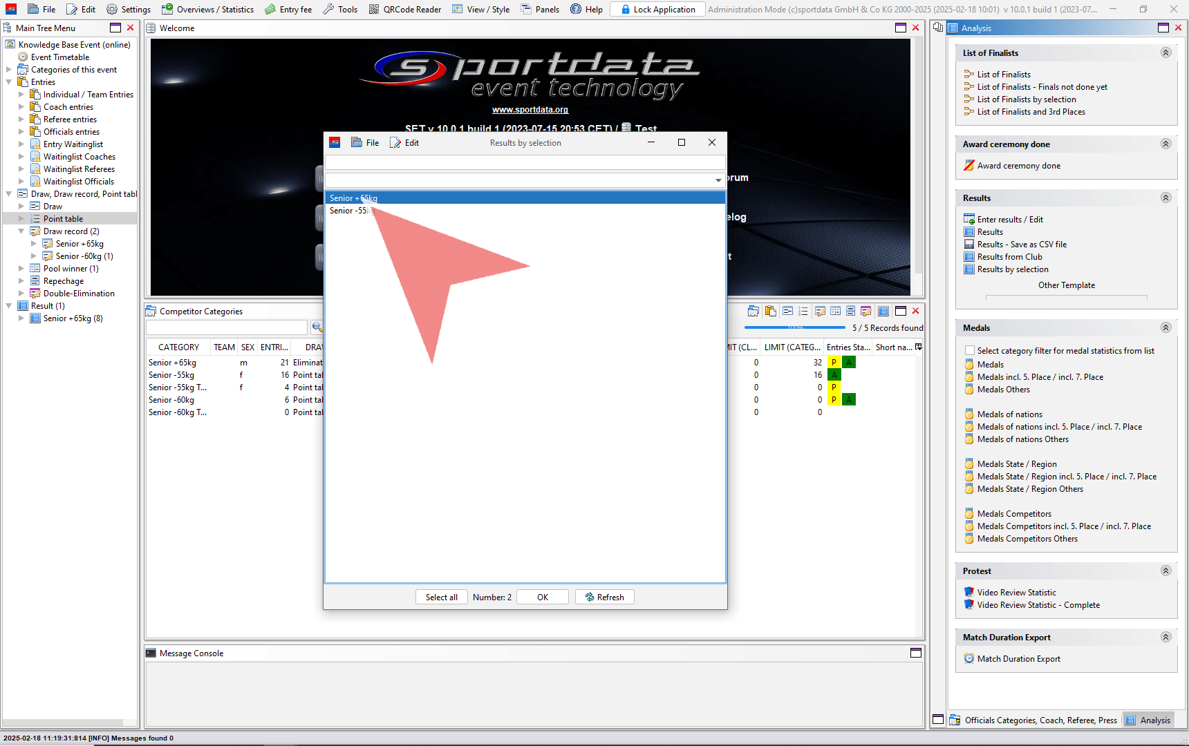The image size is (1189, 746).
Task: Collapse the Protest section
Action: (x=1165, y=571)
